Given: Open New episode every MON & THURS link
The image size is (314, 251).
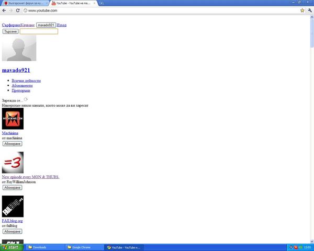Looking at the screenshot, I should [x=31, y=177].
